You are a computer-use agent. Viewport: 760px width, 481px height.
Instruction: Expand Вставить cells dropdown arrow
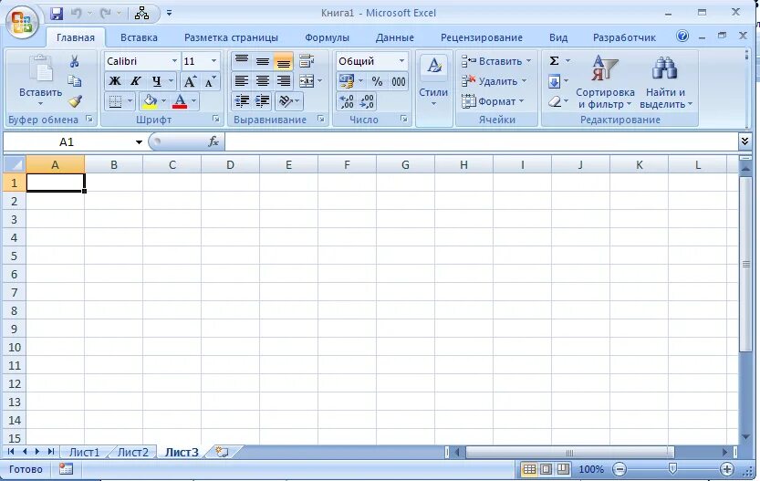tap(529, 61)
